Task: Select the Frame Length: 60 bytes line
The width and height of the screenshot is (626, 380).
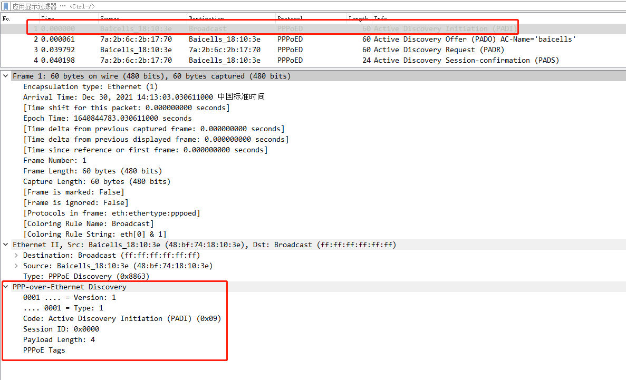Action: pos(93,171)
